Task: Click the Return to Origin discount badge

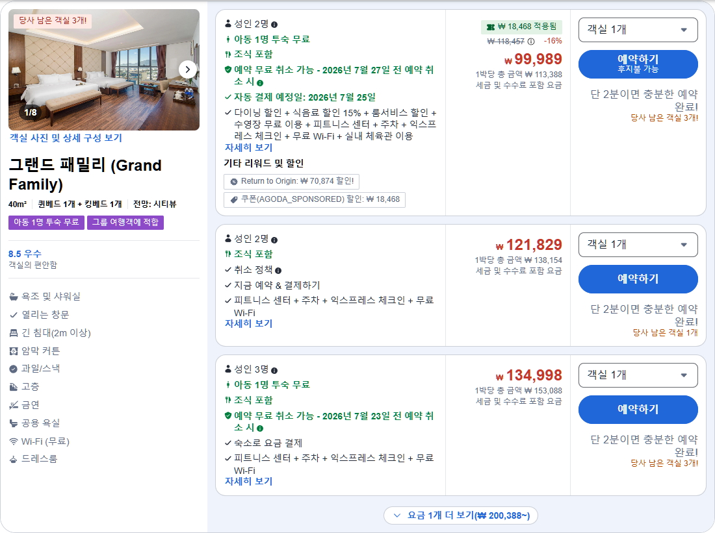Action: [x=291, y=181]
